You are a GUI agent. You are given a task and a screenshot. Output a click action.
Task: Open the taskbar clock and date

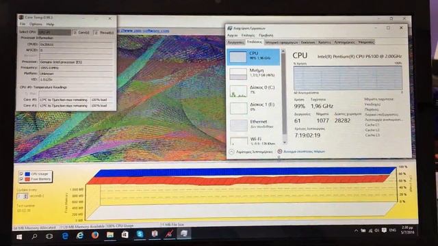[408, 230]
